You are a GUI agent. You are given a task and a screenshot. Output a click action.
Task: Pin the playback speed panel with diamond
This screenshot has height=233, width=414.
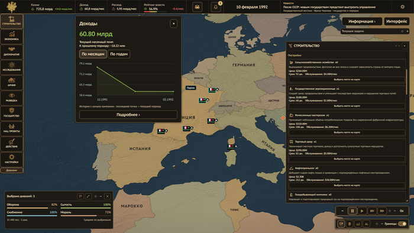click(x=389, y=211)
